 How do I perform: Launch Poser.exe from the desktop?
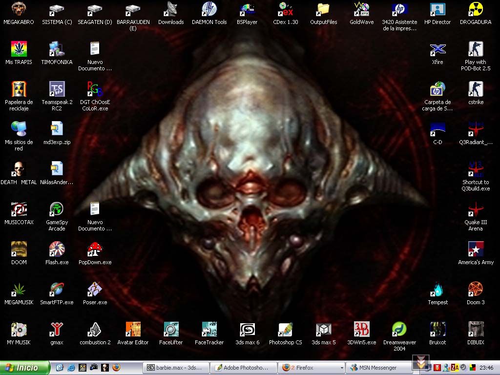click(95, 289)
